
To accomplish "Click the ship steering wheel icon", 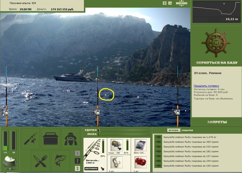I will click(216, 43).
